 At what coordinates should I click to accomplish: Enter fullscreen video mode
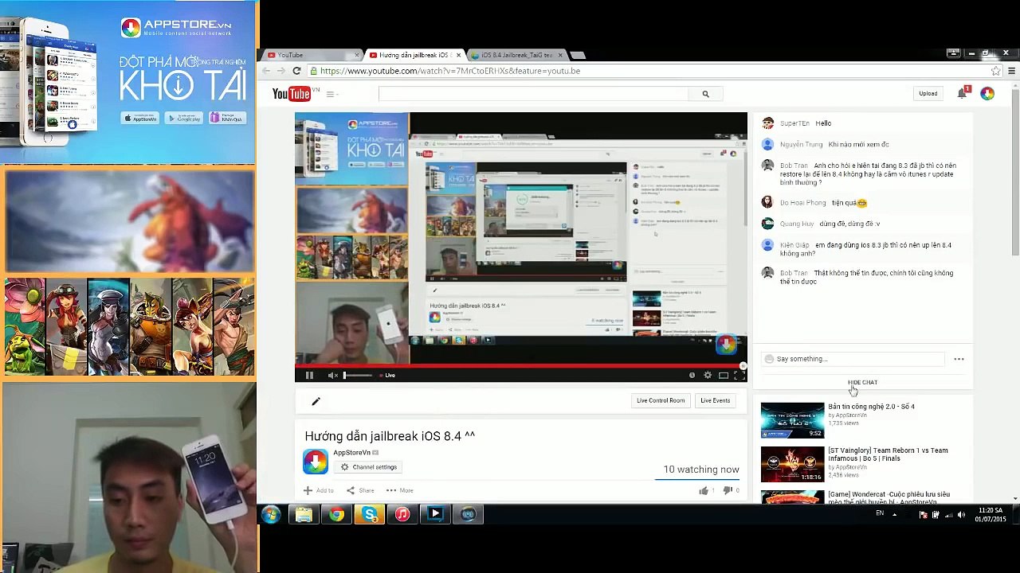coord(738,375)
